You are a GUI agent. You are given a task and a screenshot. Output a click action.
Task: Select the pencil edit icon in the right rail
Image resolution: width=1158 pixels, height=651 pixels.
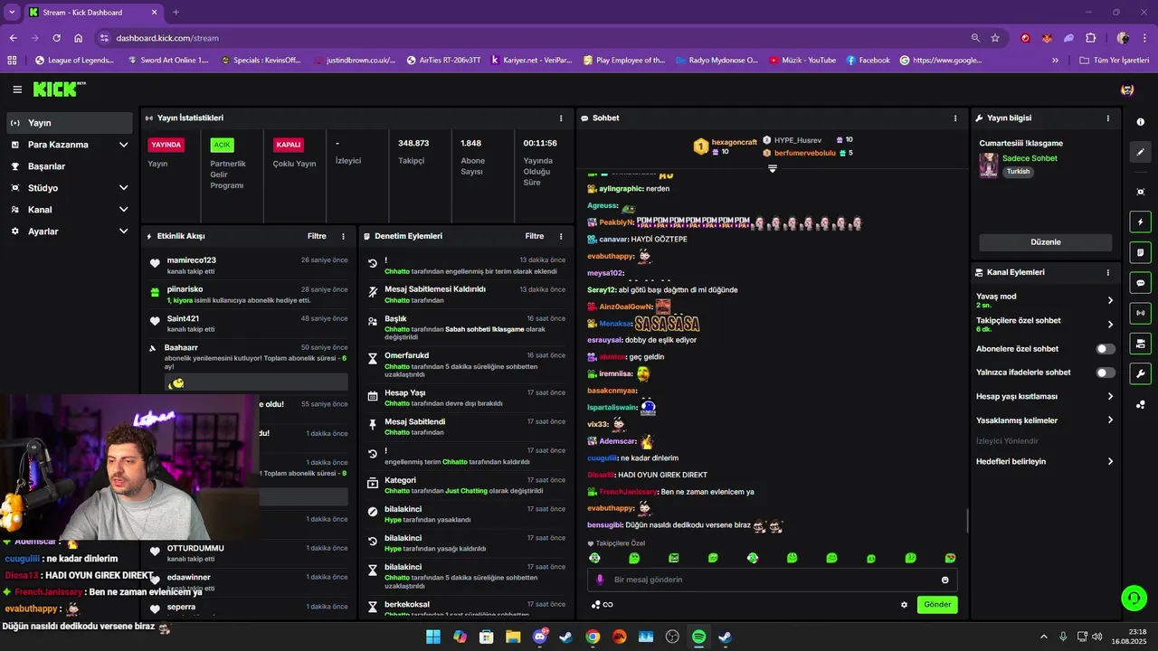1140,152
